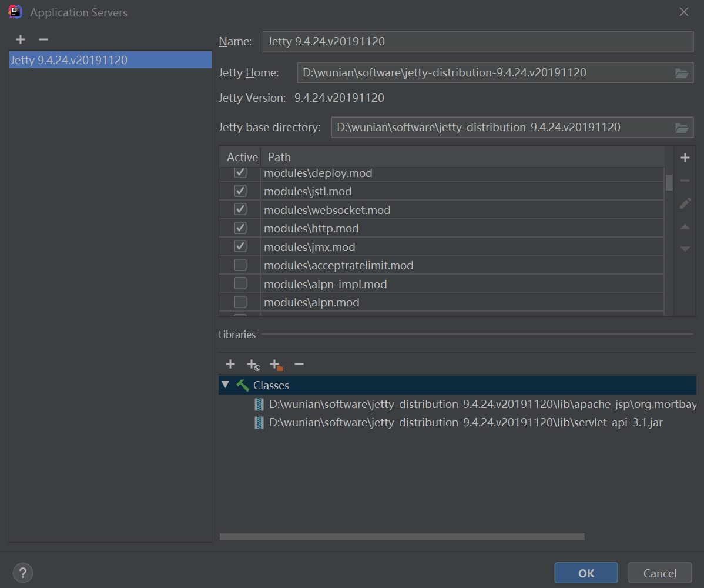Viewport: 704px width, 588px height.
Task: Add a library to Classes
Action: tap(230, 365)
